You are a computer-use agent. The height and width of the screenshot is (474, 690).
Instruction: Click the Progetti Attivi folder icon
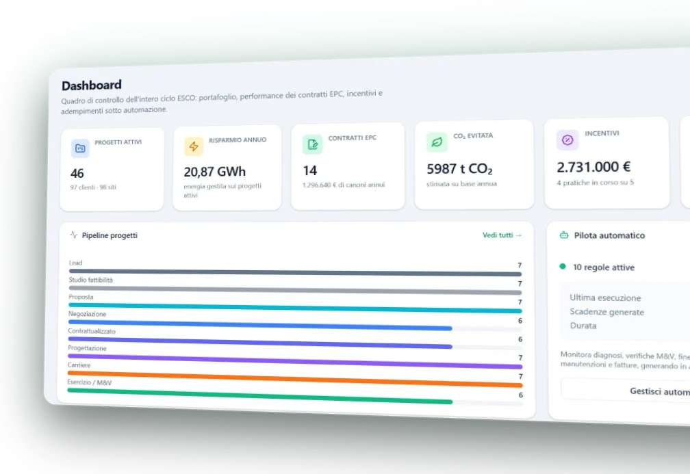(x=80, y=148)
